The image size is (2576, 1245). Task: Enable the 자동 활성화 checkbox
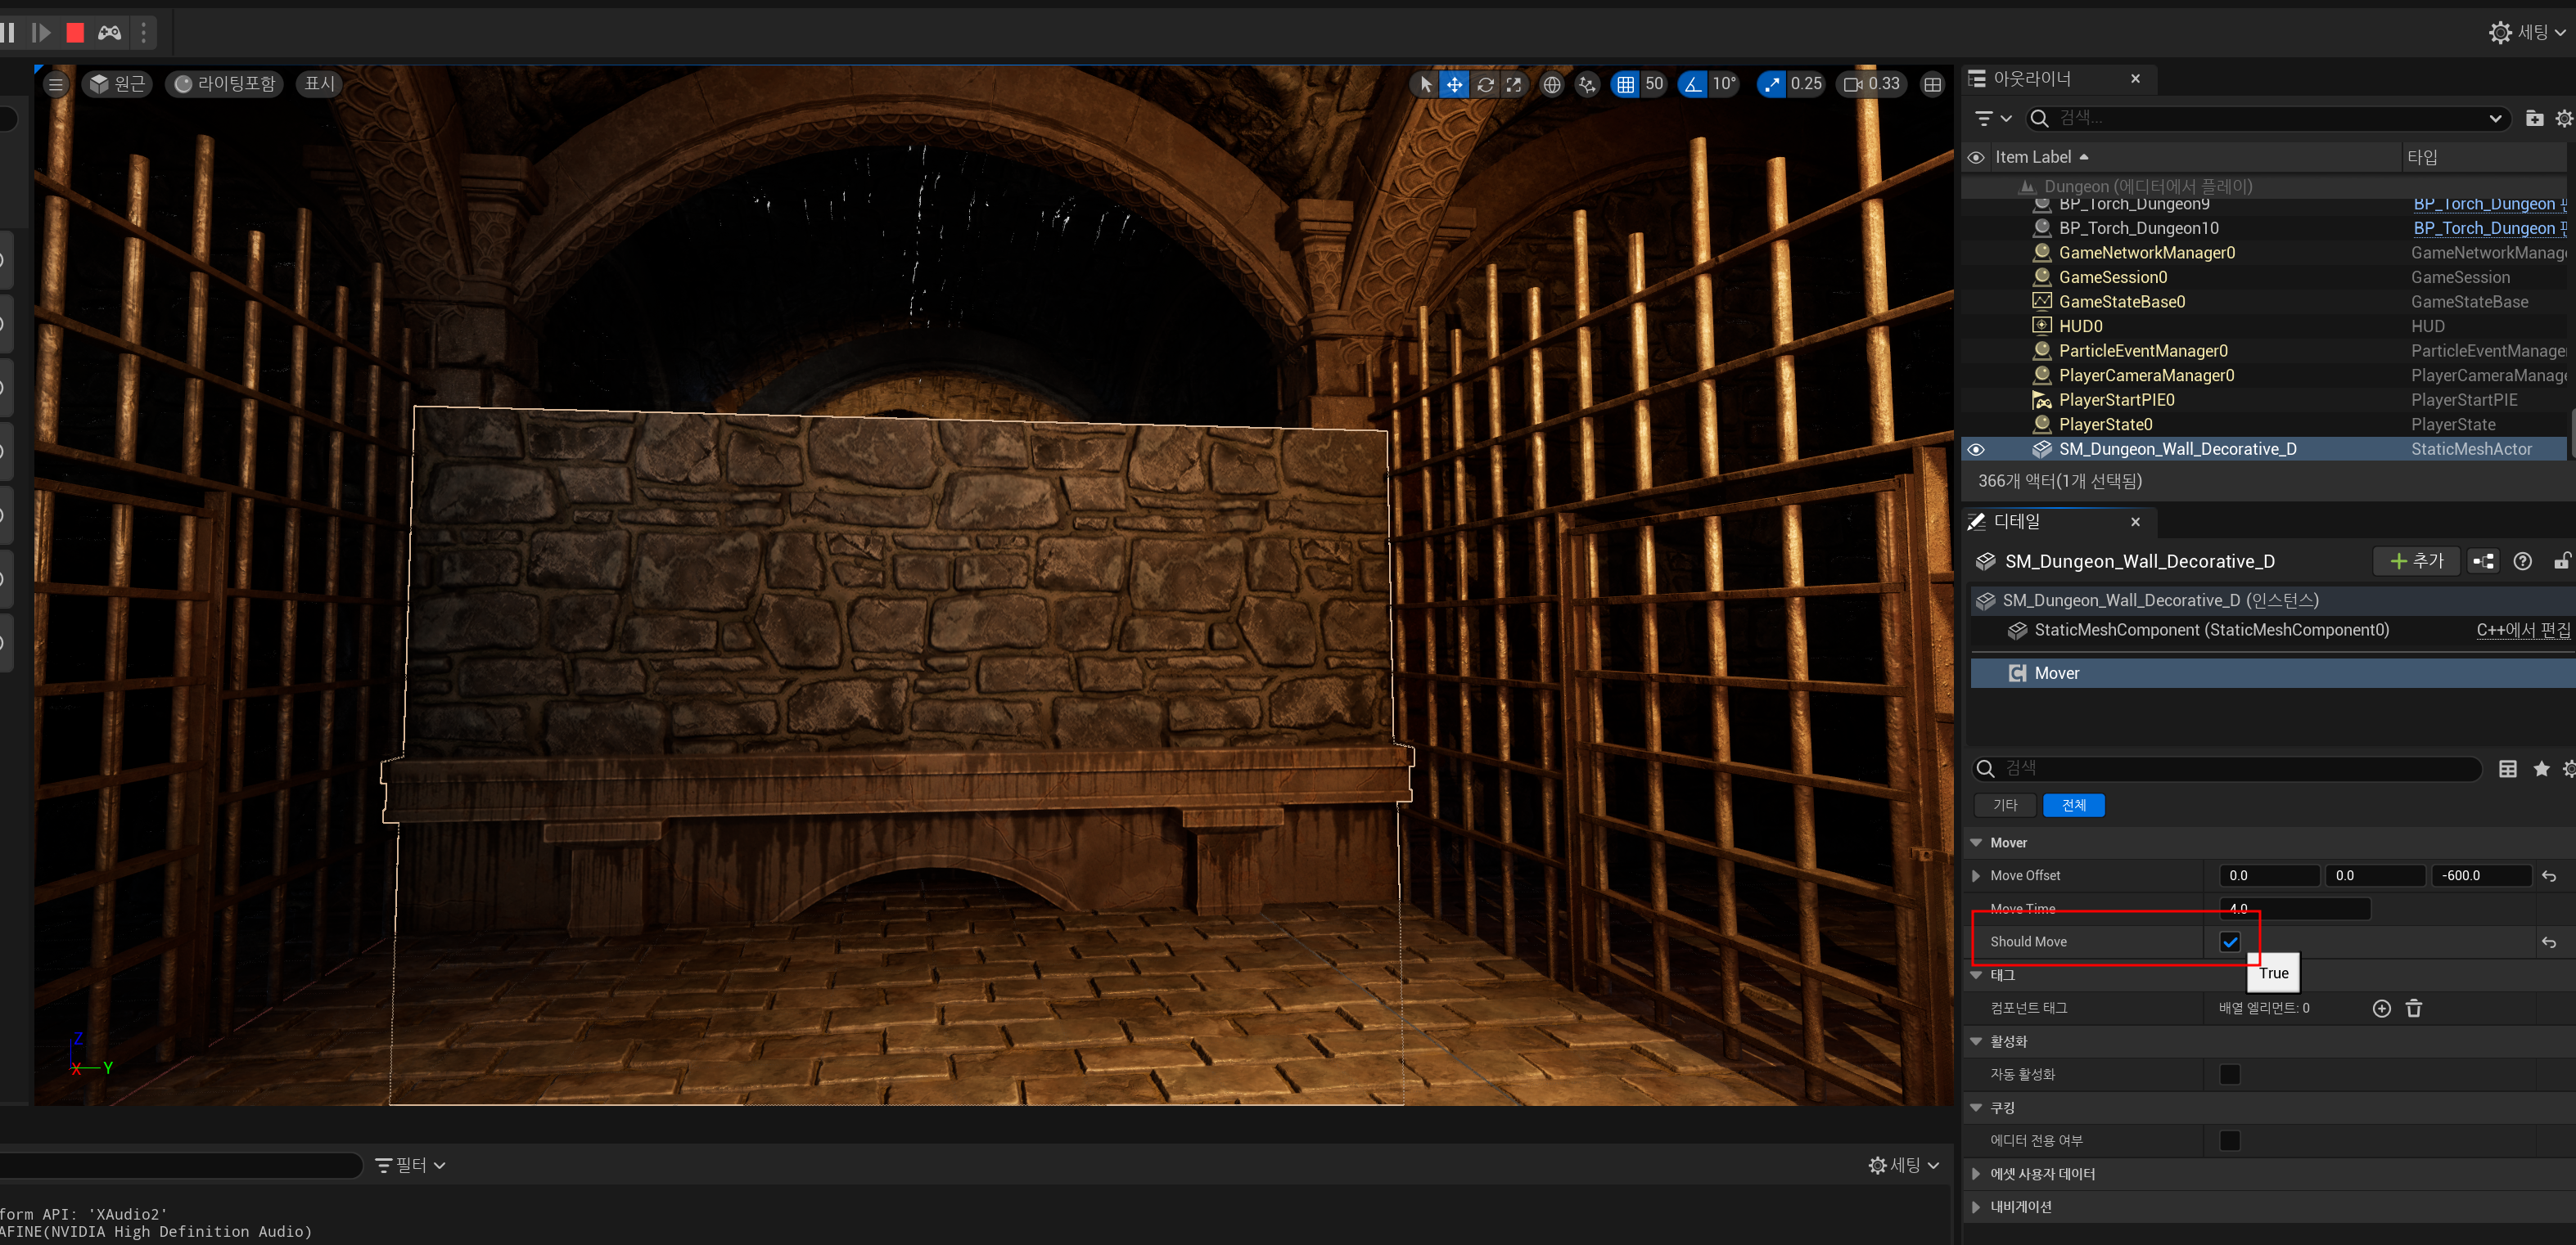tap(2229, 1074)
